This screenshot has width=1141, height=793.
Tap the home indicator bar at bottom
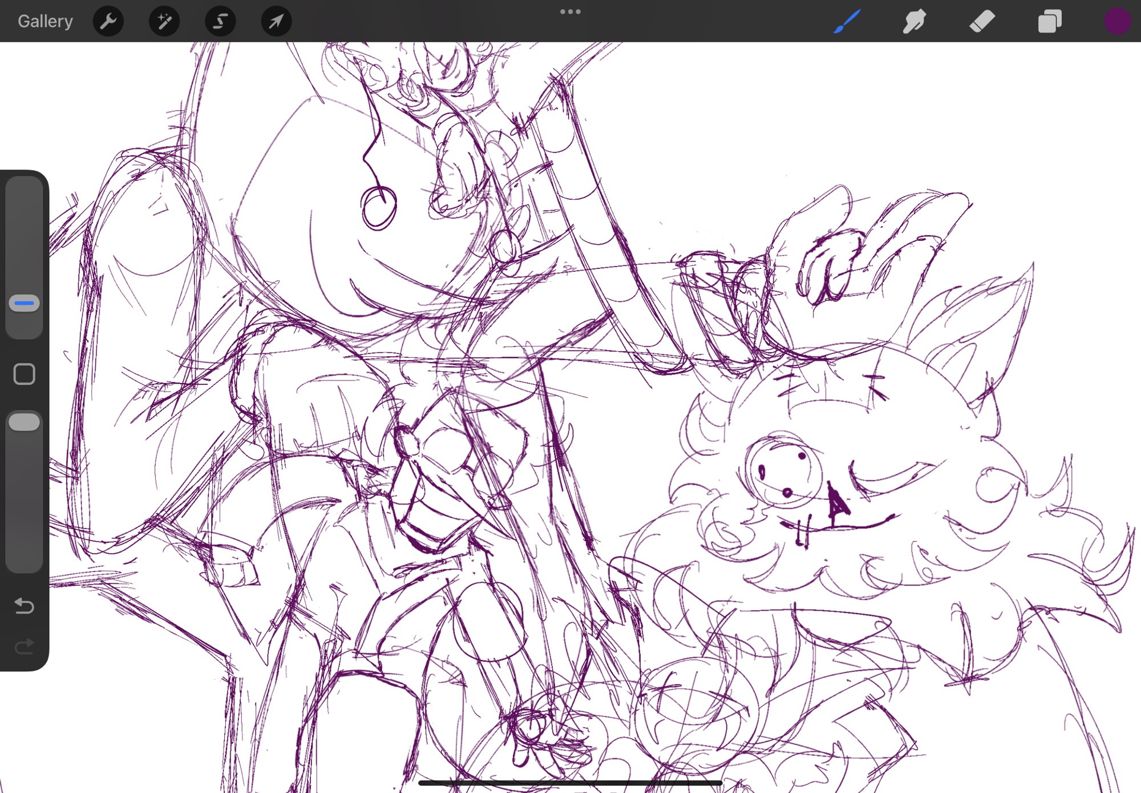pyautogui.click(x=570, y=783)
